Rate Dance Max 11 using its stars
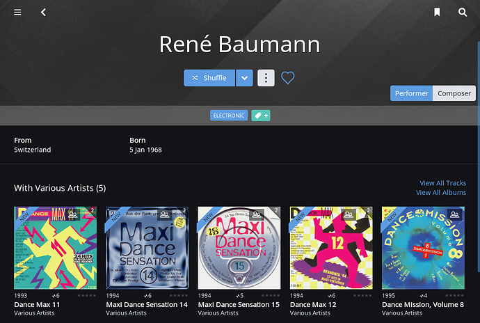Viewport: 480px width, 323px height. [x=87, y=295]
